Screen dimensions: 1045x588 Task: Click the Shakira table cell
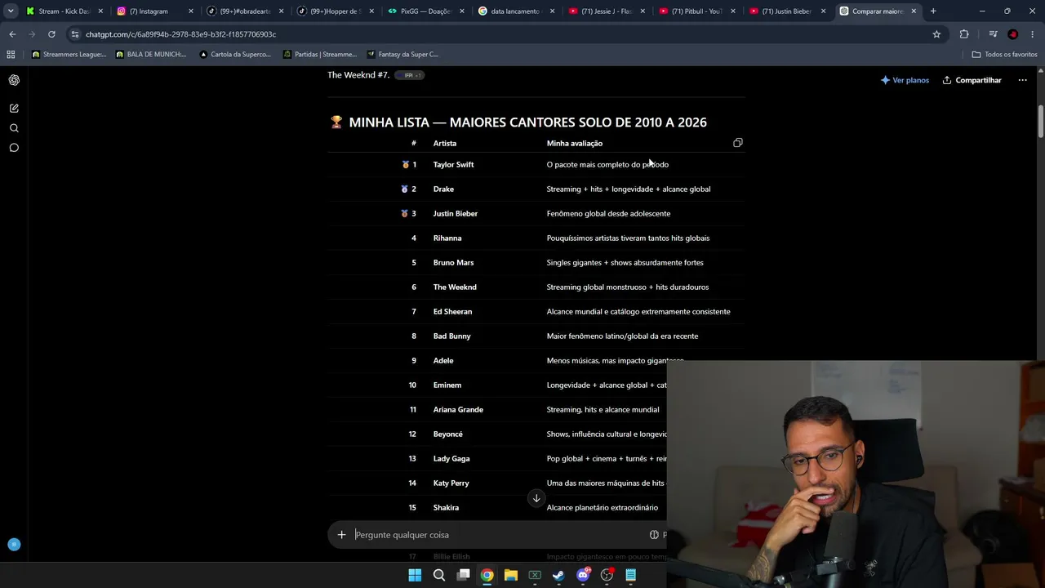pyautogui.click(x=446, y=508)
